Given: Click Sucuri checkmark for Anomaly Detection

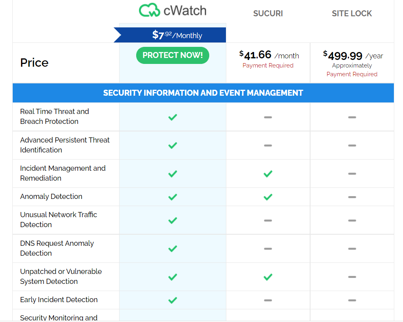Looking at the screenshot, I should tap(268, 197).
